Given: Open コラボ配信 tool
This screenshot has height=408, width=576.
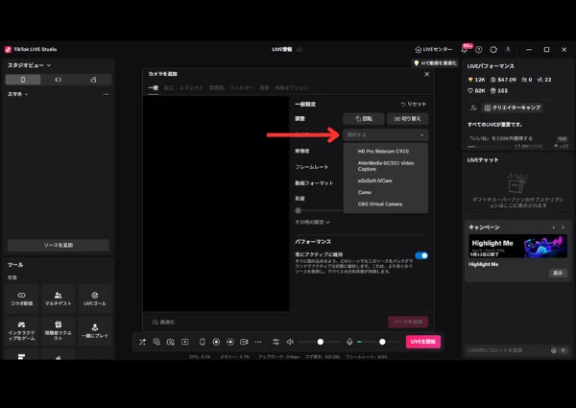Looking at the screenshot, I should [x=22, y=299].
